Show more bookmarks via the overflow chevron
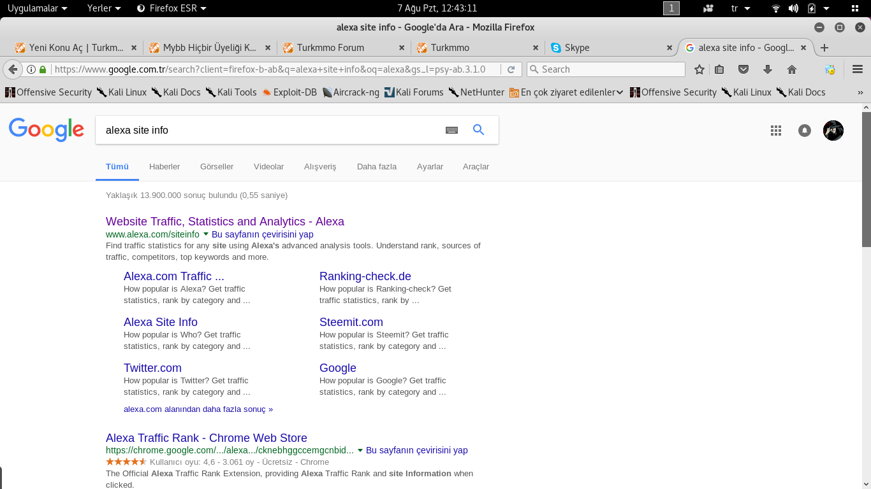 (860, 92)
